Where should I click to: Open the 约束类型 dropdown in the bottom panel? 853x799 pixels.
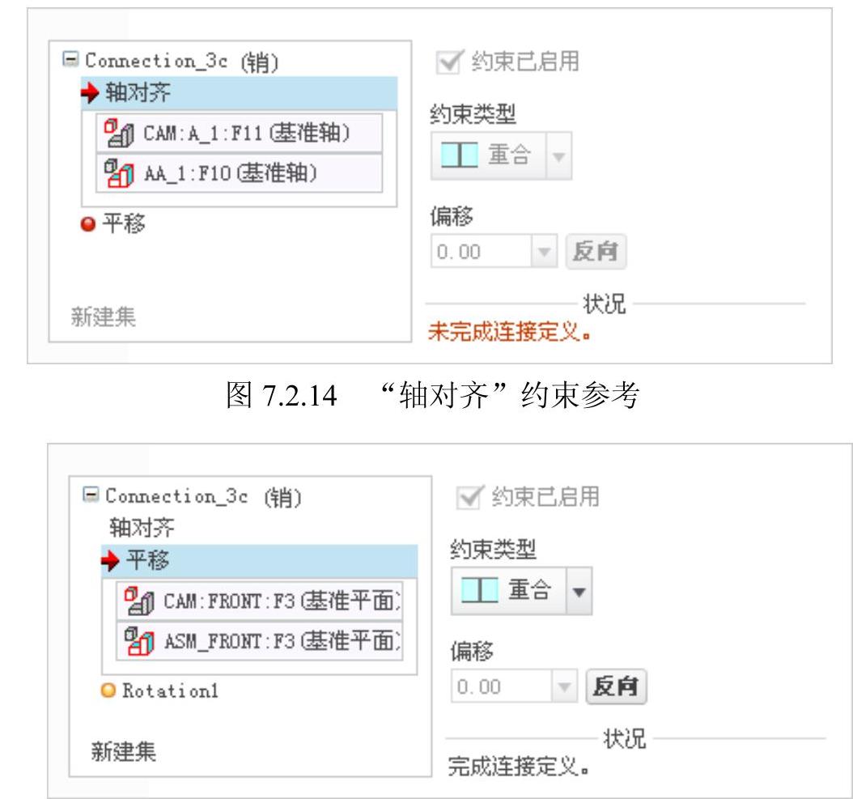(579, 591)
